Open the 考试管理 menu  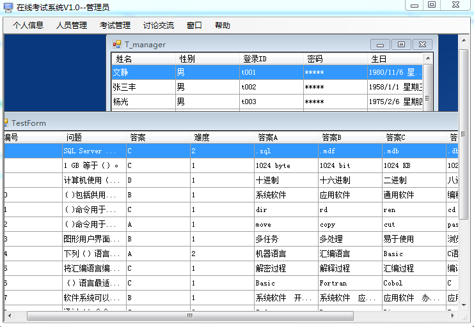(115, 26)
